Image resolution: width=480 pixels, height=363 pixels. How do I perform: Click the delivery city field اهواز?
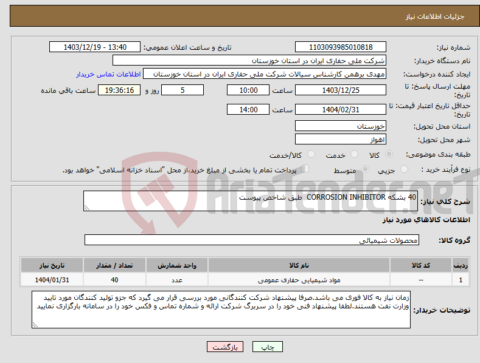[341, 140]
